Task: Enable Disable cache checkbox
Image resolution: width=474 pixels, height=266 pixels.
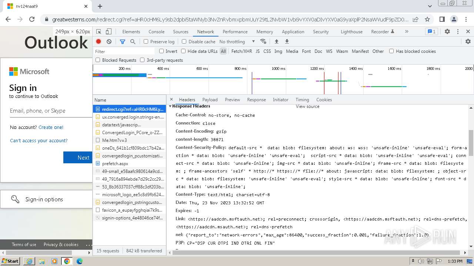Action: (184, 42)
